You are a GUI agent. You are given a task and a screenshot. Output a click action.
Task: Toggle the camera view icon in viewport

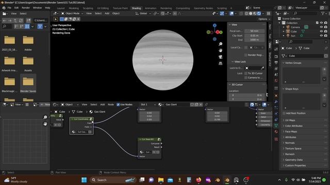coord(220,57)
